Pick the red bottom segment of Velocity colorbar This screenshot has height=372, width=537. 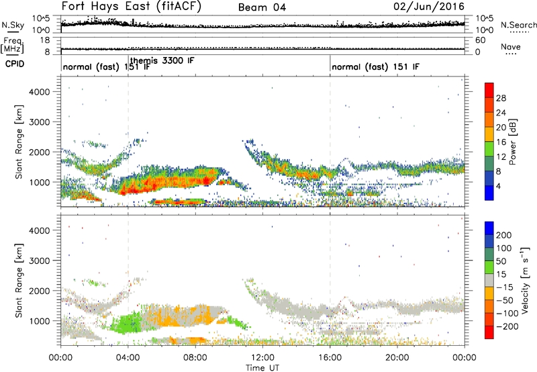[489, 332]
